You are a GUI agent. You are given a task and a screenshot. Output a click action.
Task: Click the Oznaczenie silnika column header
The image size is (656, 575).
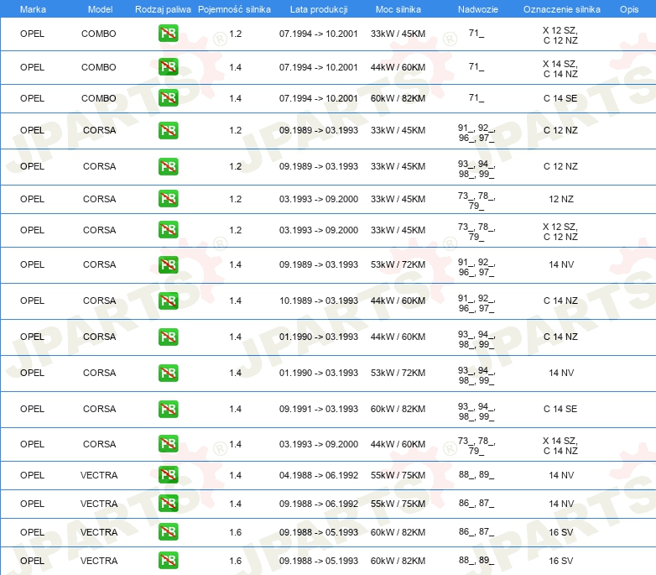point(562,9)
